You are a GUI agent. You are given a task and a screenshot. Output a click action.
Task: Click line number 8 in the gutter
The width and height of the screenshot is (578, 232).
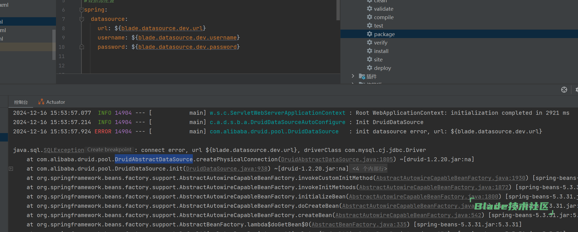63,28
